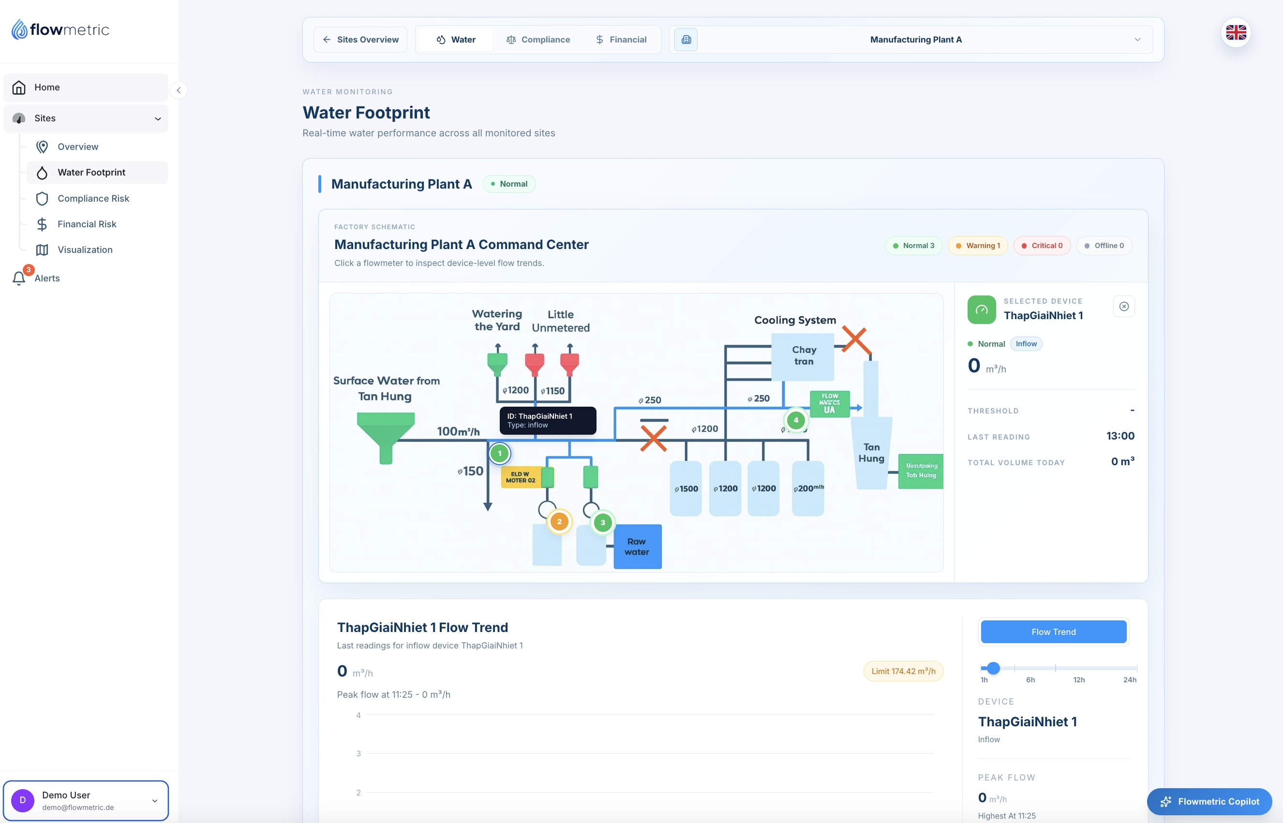Open Compliance Risk page
This screenshot has height=823, width=1283.
(x=97, y=198)
